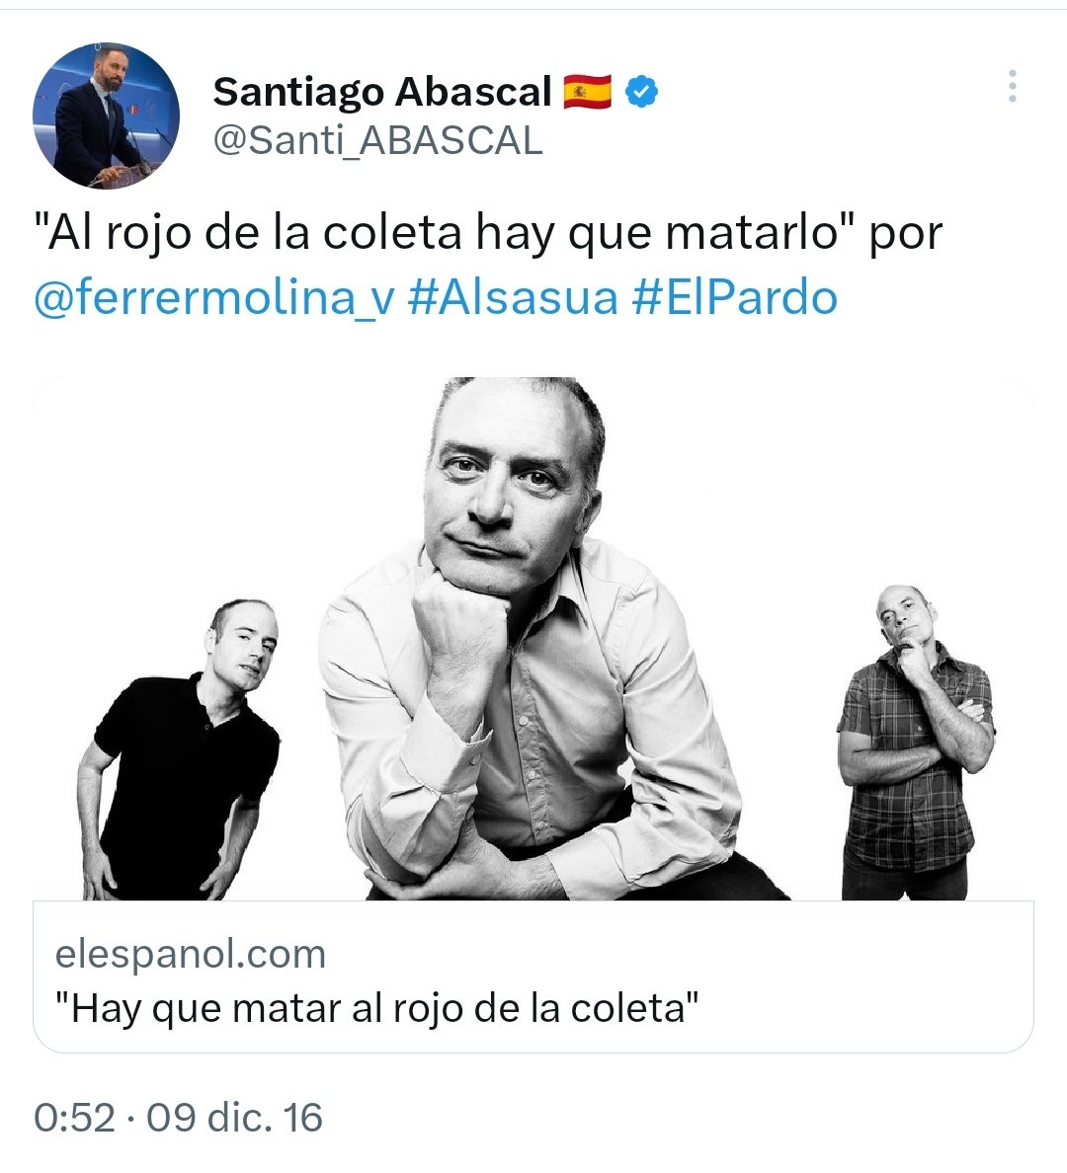Viewport: 1067px width, 1173px height.
Task: Open the @ferrermolina_v mention
Action: 213,298
